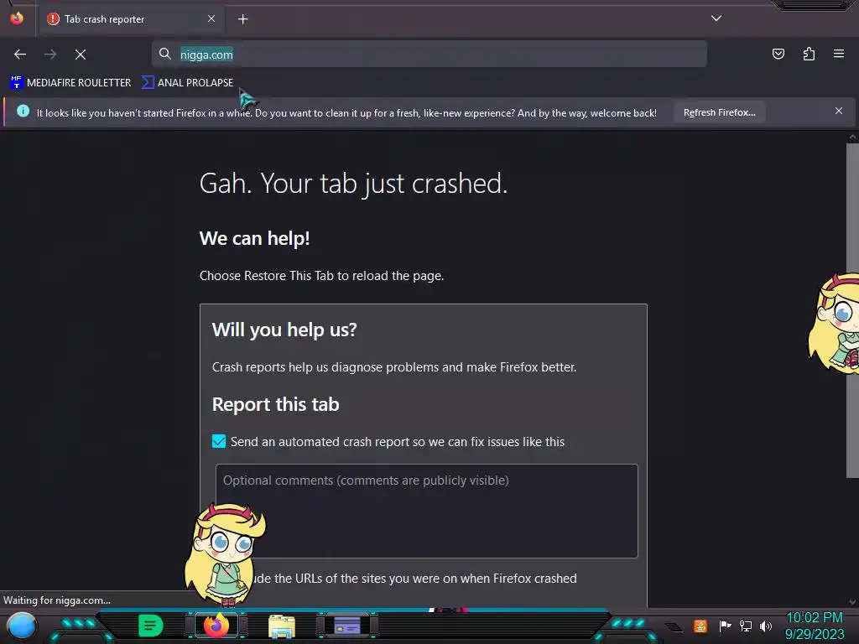Close the Tab crash reporter tab
Screen dimensions: 859x644
click(211, 18)
